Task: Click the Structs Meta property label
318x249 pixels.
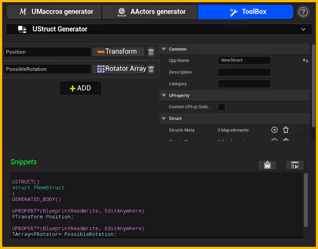Action: tap(182, 130)
